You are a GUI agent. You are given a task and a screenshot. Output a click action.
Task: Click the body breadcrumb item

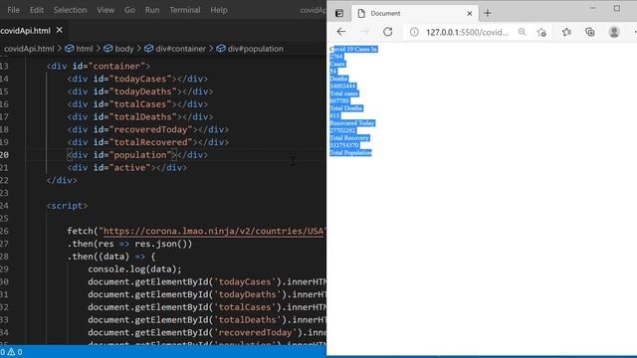click(x=123, y=49)
